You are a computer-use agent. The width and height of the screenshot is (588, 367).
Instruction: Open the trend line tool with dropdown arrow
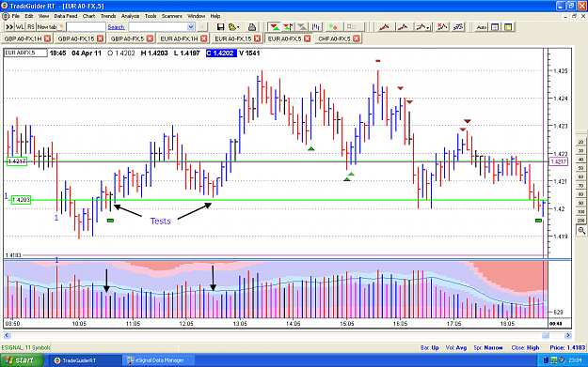click(423, 27)
